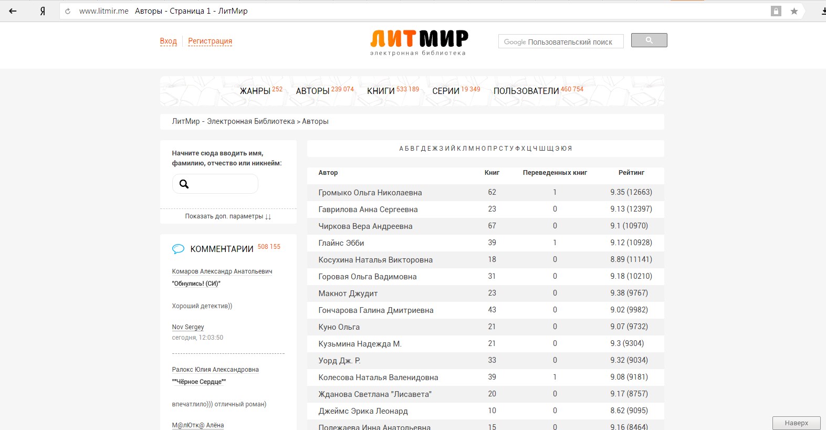
Task: Open the Регистрация link
Action: coord(210,41)
